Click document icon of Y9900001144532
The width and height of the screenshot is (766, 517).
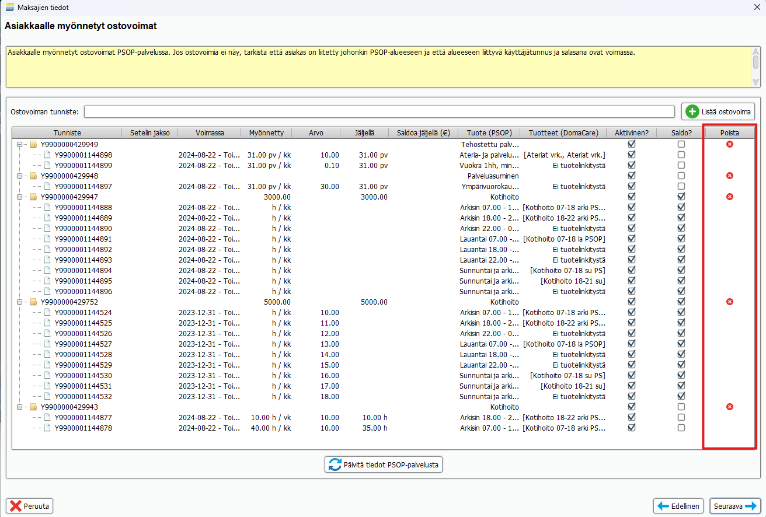coord(48,397)
